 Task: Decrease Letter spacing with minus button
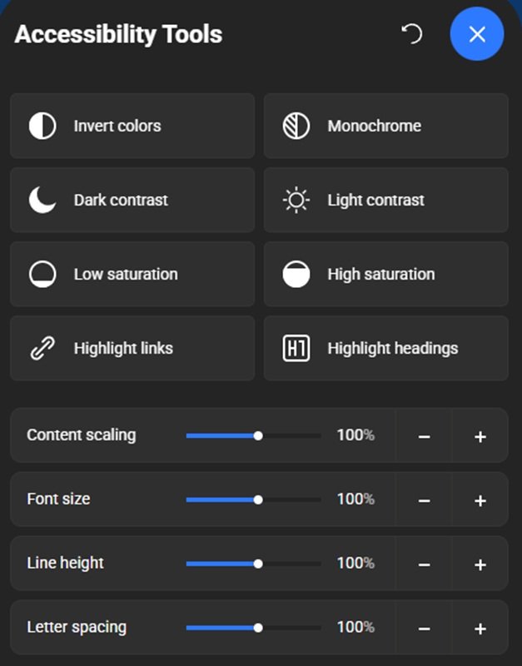pyautogui.click(x=424, y=629)
